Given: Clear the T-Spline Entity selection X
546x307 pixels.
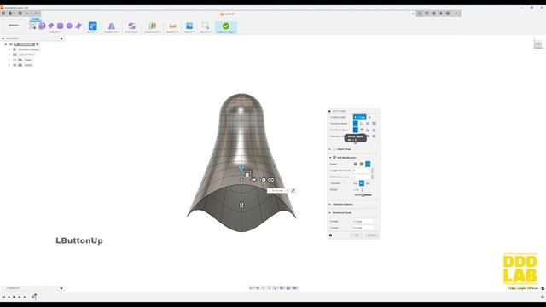Looking at the screenshot, I should pos(369,117).
